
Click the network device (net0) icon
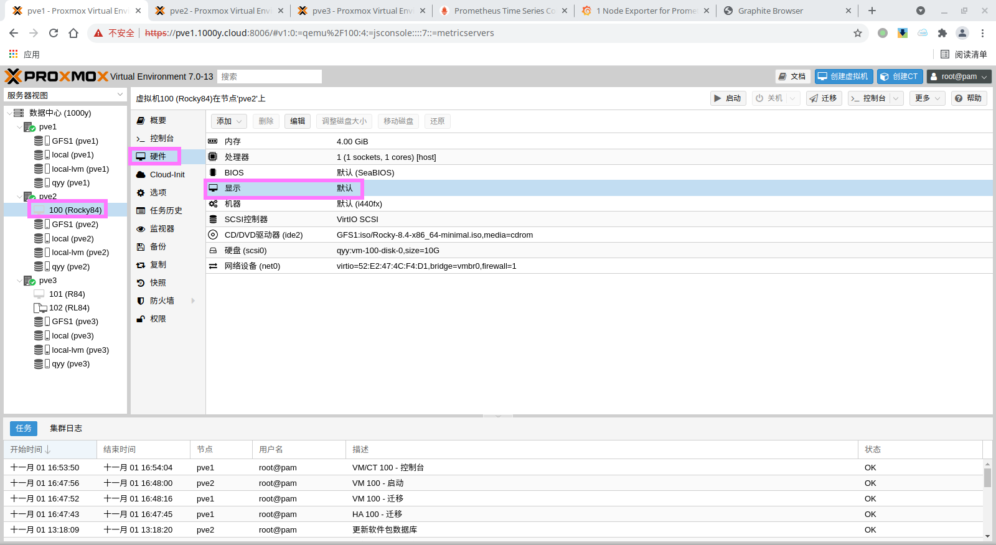point(213,266)
